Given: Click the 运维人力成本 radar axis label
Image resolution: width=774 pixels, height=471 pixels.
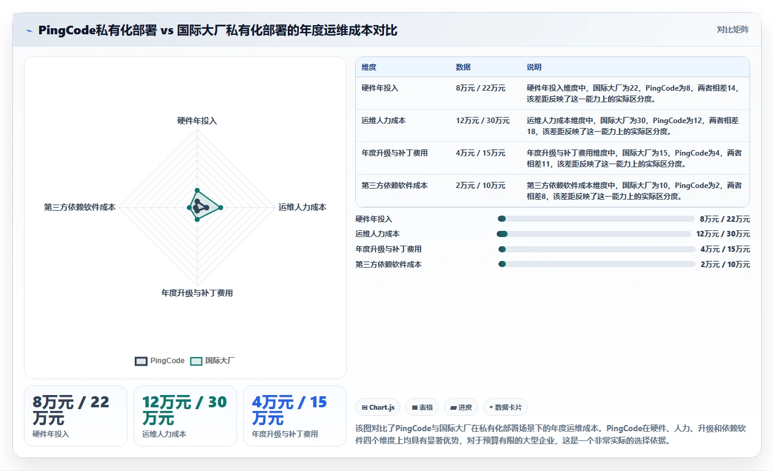Looking at the screenshot, I should (x=302, y=208).
